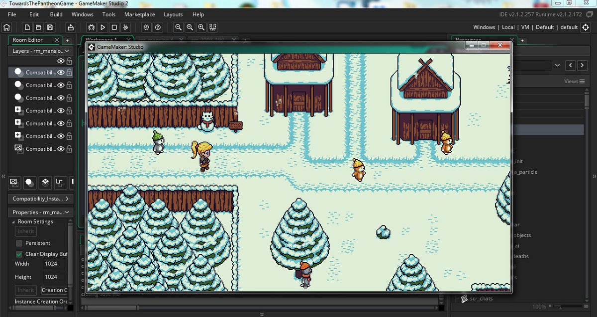Start the debugger with the bug icon
Image resolution: width=597 pixels, height=317 pixels.
pos(92,27)
